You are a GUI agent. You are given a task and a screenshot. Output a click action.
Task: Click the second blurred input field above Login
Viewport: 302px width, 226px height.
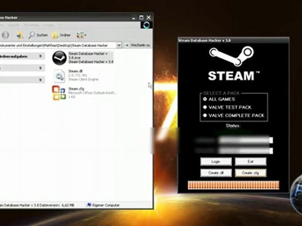click(x=246, y=151)
